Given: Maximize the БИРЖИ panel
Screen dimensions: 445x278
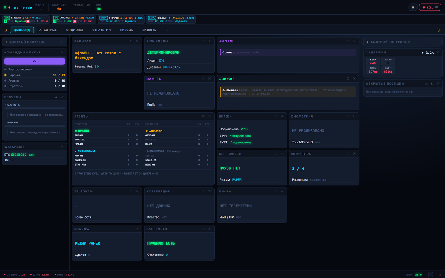Looking at the screenshot, I should (x=276, y=116).
